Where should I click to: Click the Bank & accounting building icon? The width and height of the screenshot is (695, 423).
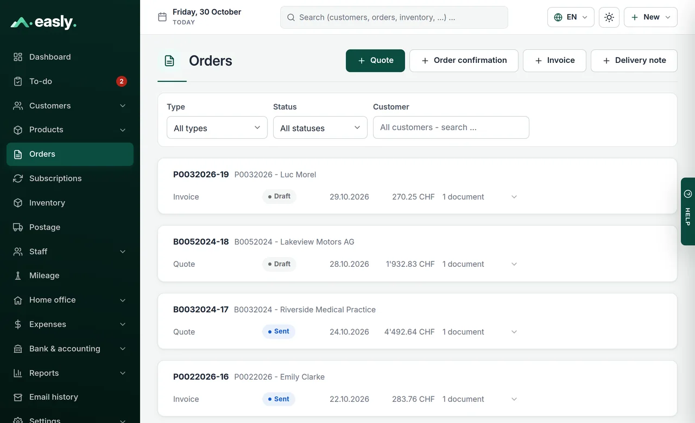[18, 349]
